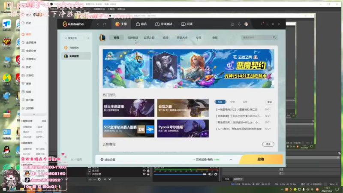343x193 pixels.
Task: Switch to the 我的战绩 sub-tab
Action: (x=133, y=38)
